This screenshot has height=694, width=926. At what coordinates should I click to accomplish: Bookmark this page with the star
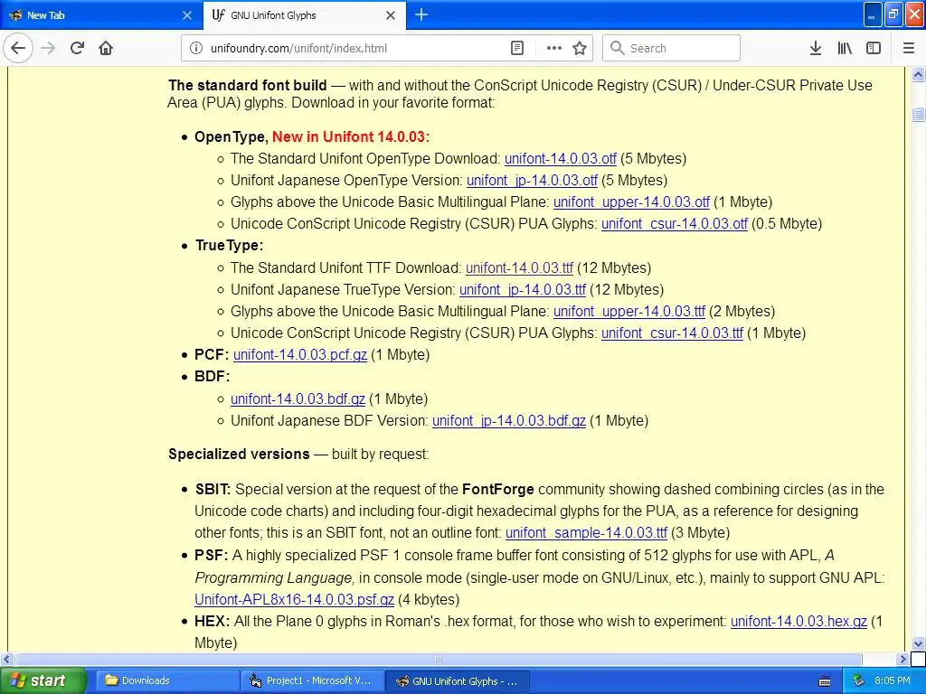point(580,48)
